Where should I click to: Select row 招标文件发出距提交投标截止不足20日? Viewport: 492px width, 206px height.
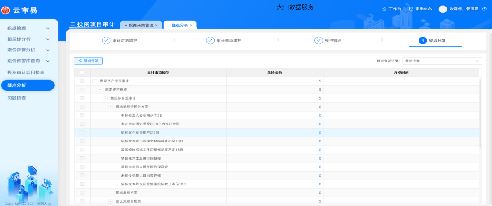(276, 141)
